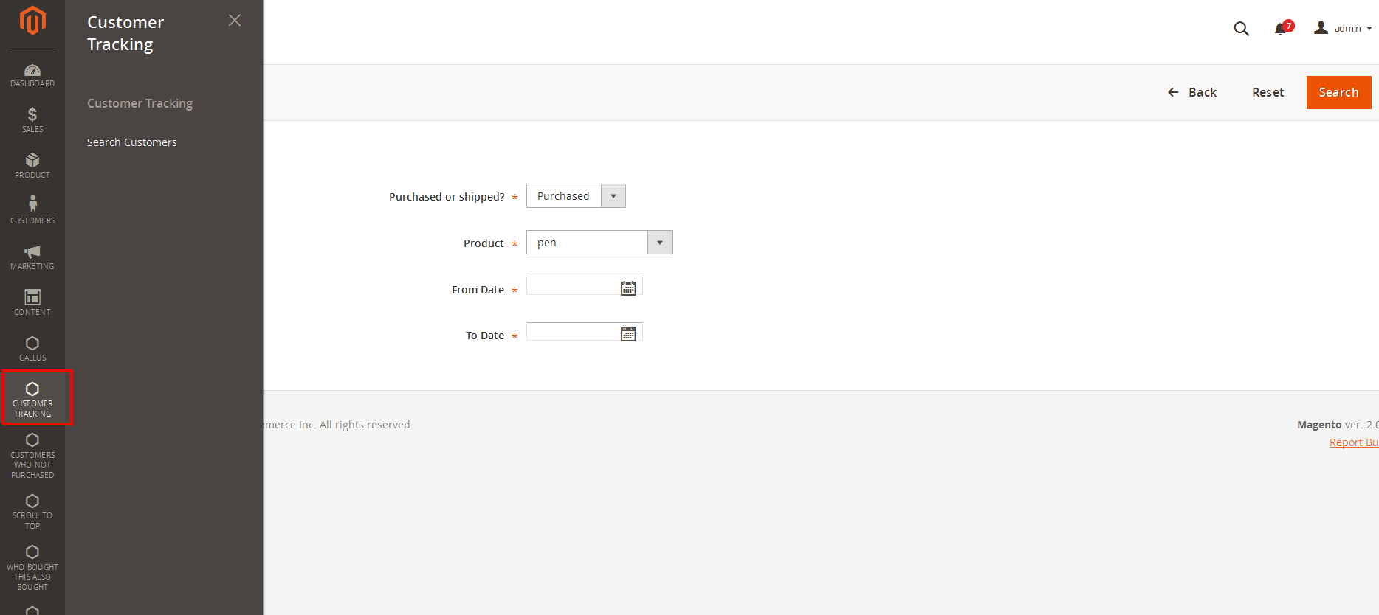Image resolution: width=1379 pixels, height=615 pixels.
Task: Open the From Date calendar picker
Action: pyautogui.click(x=628, y=288)
